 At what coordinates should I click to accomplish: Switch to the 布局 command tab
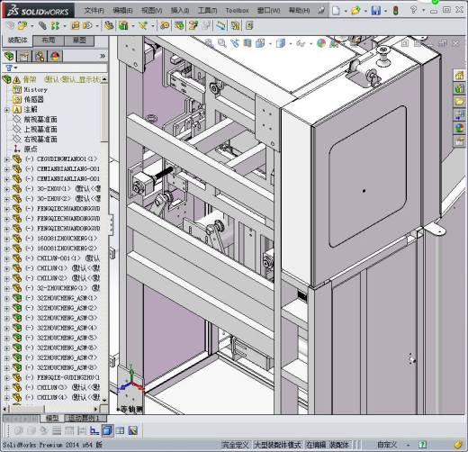point(49,41)
